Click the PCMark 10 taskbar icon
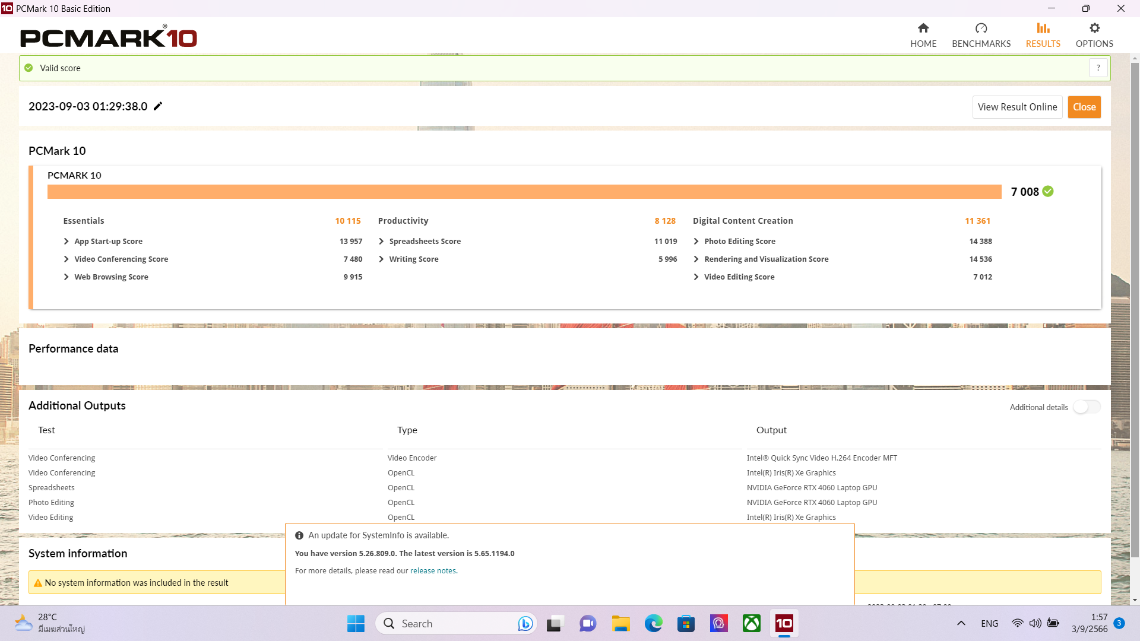 (x=784, y=623)
